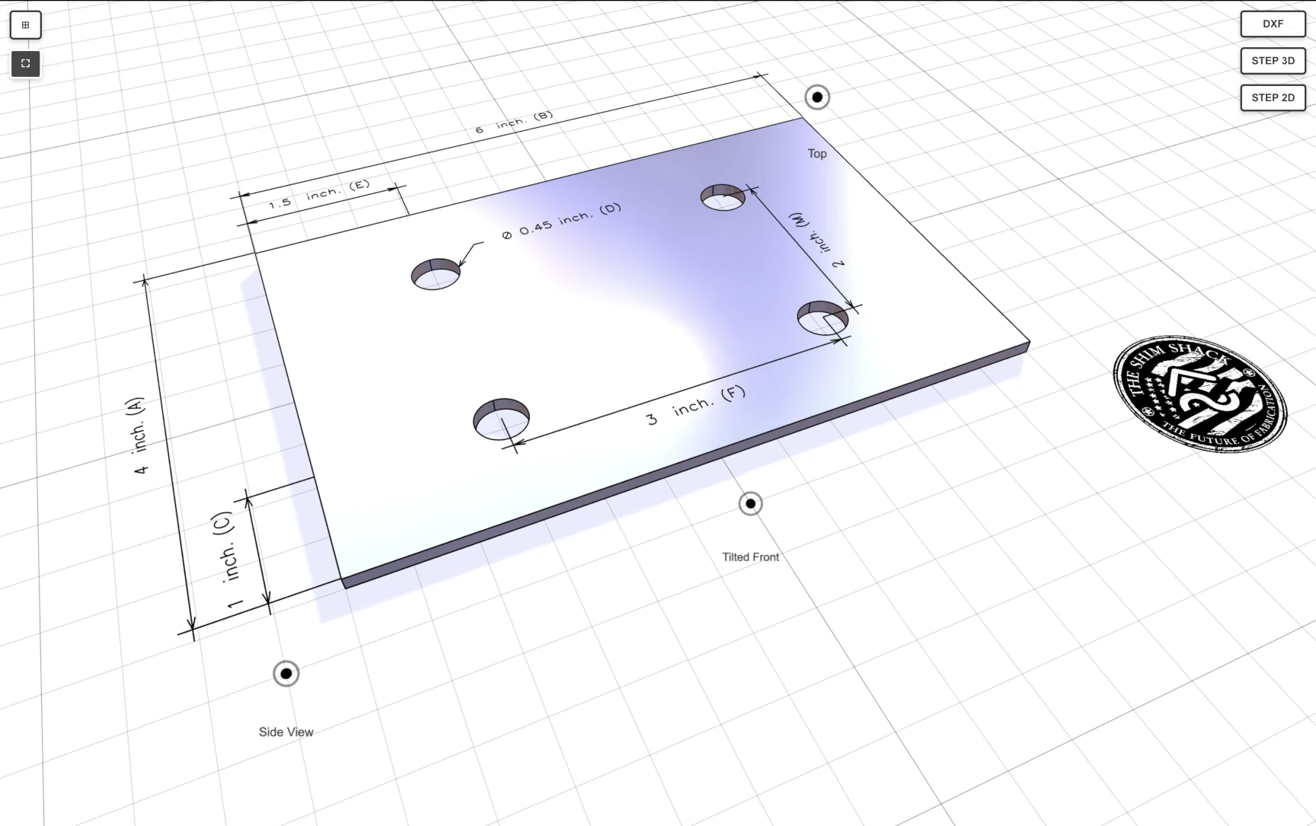
Task: Download the STEP 3D file
Action: (1272, 61)
